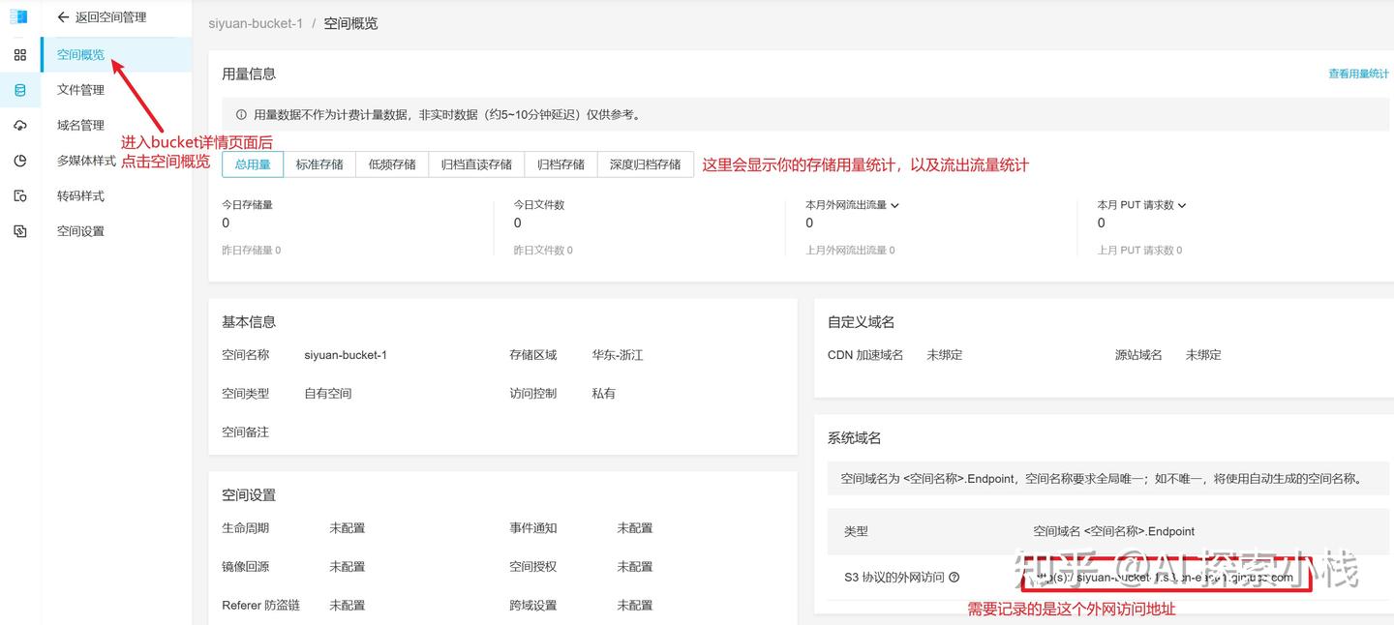Click the 查看用量统计 link
The image size is (1394, 625).
click(1357, 73)
